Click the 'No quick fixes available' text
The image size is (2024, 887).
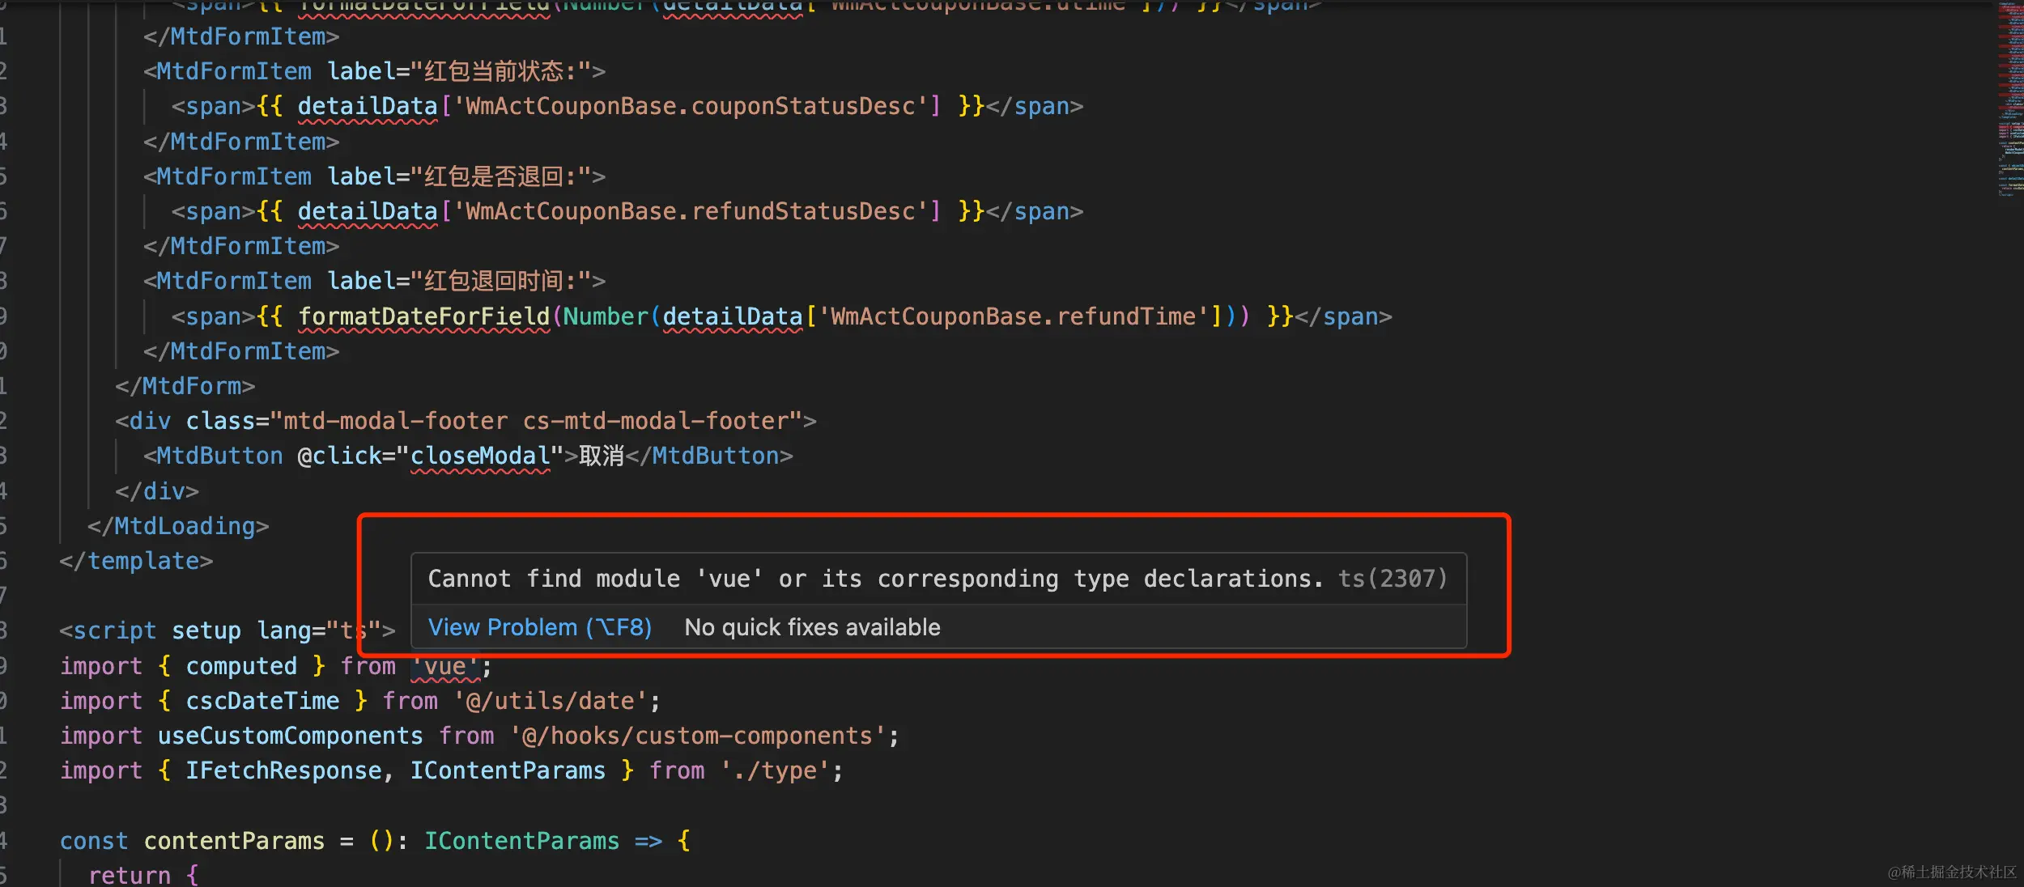click(x=812, y=627)
